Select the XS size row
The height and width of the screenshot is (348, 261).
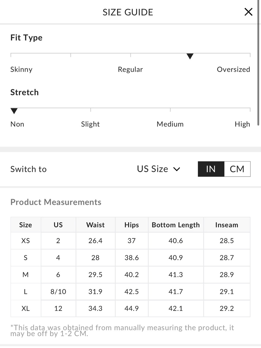click(130, 241)
